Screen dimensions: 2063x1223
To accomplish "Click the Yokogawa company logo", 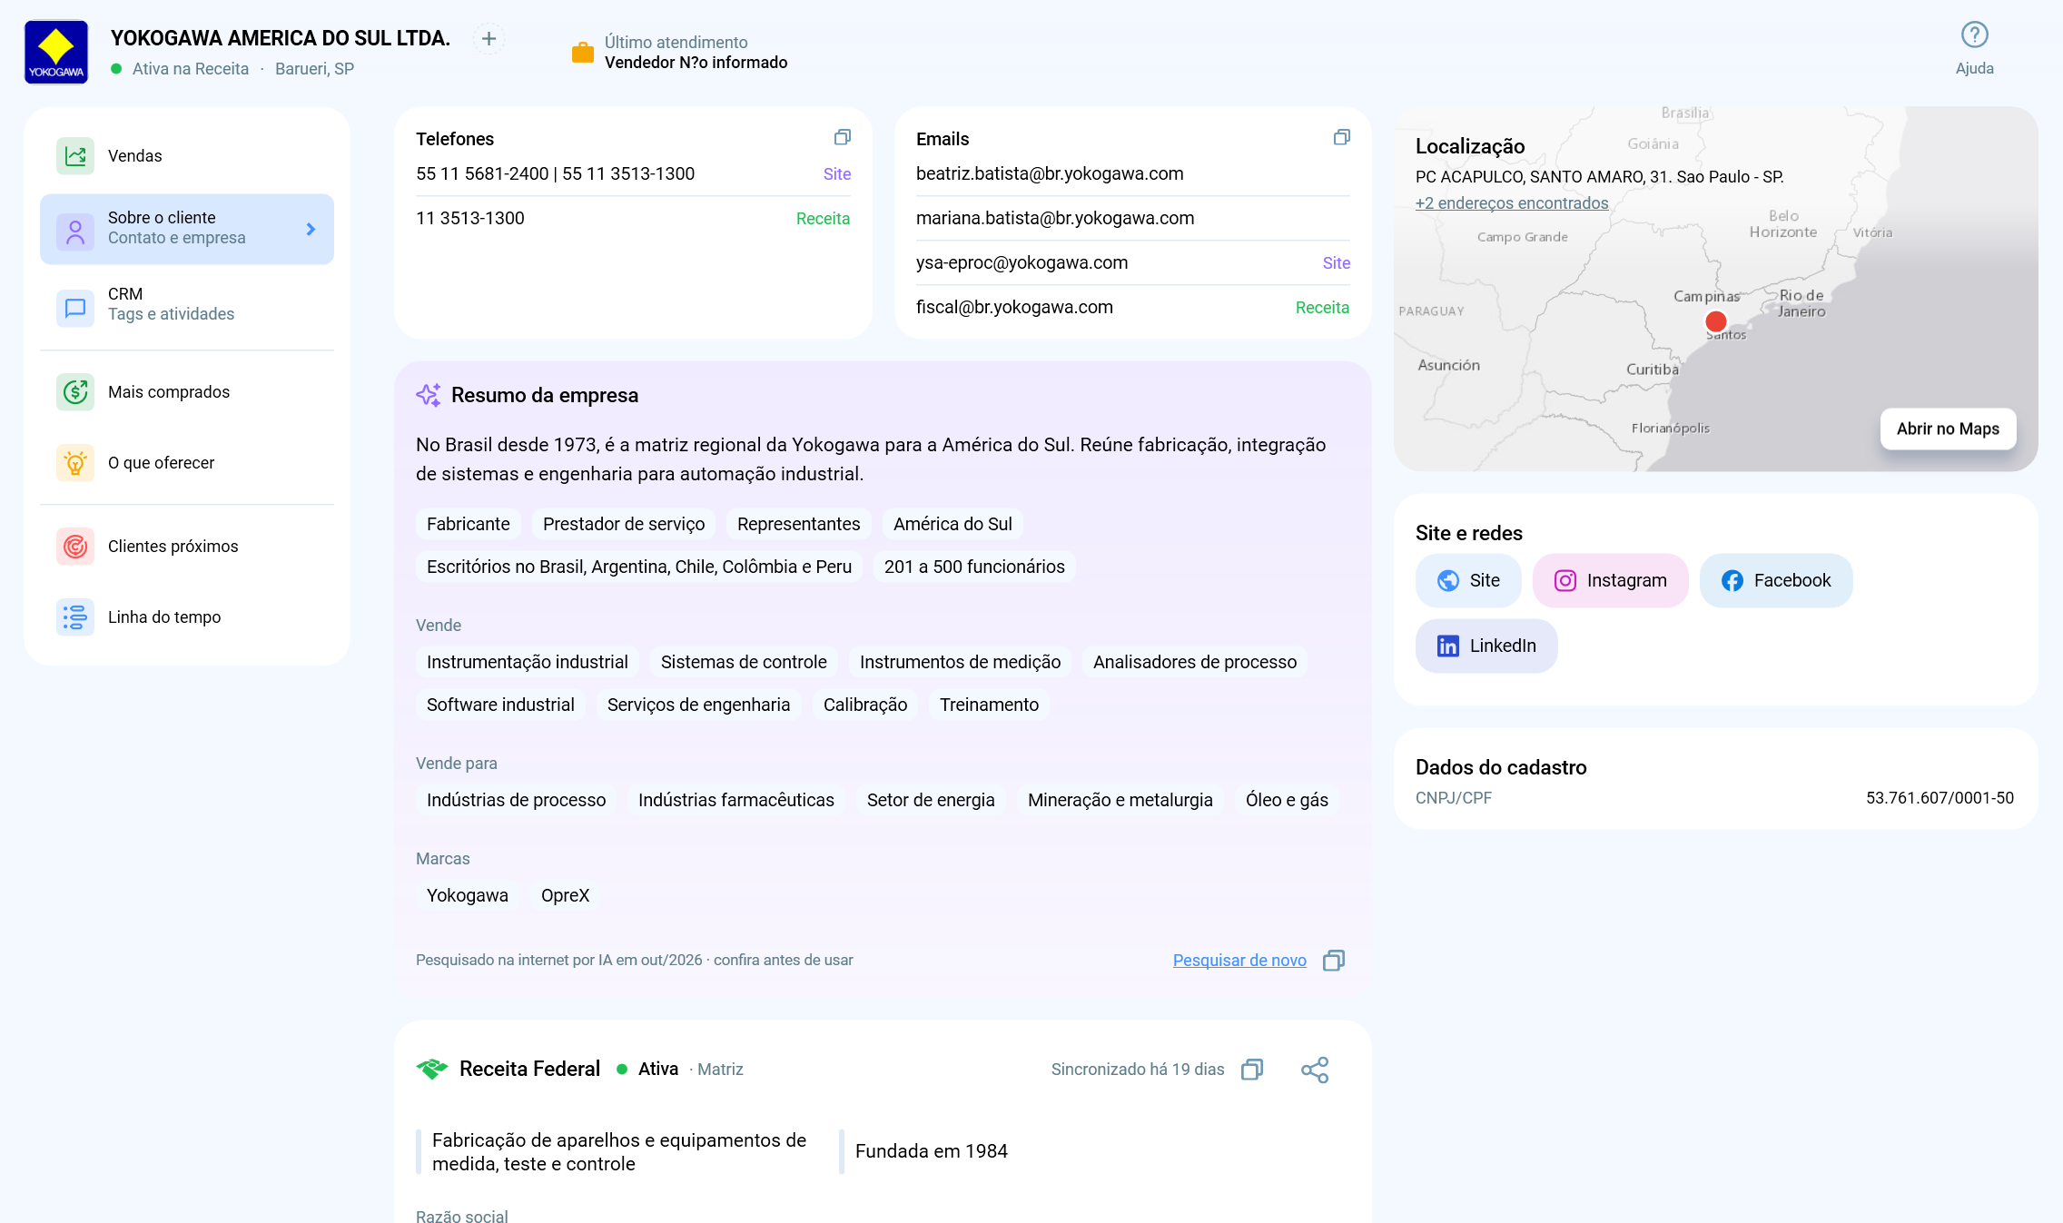I will click(x=56, y=53).
